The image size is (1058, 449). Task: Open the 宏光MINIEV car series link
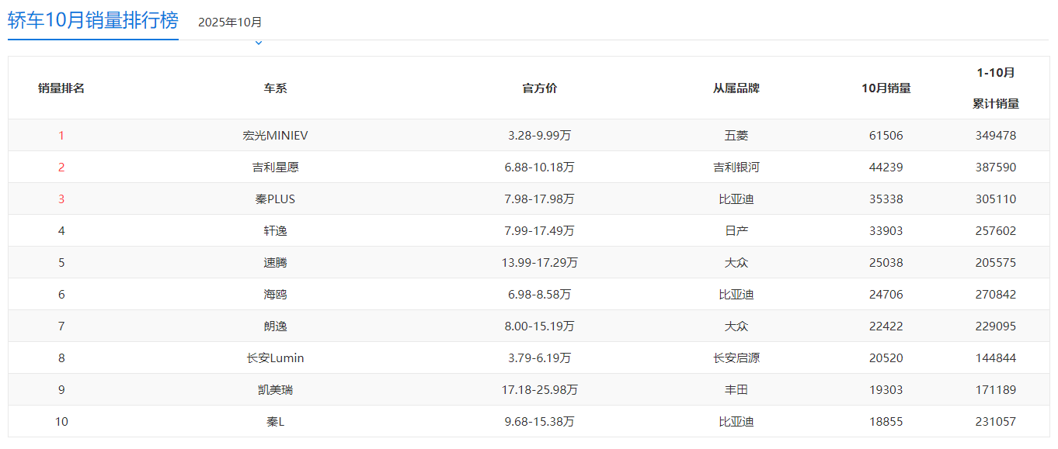point(275,136)
